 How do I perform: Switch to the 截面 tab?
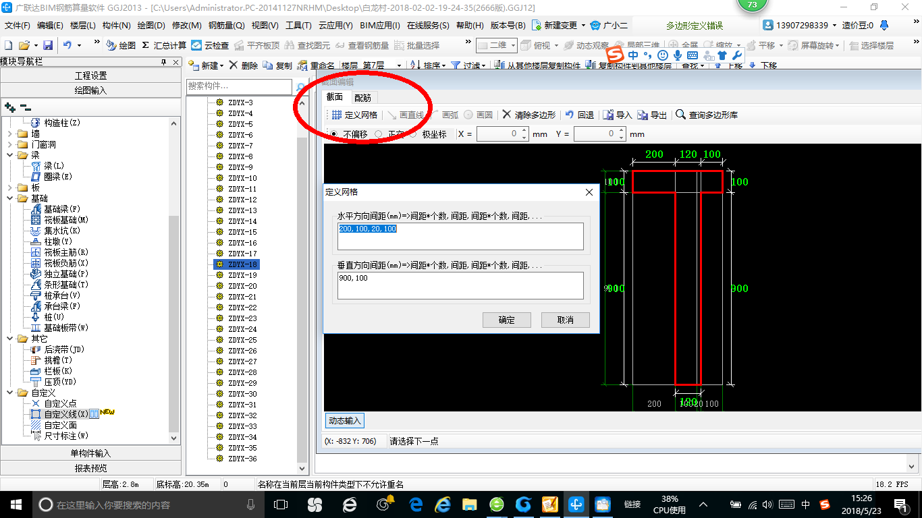pos(335,97)
